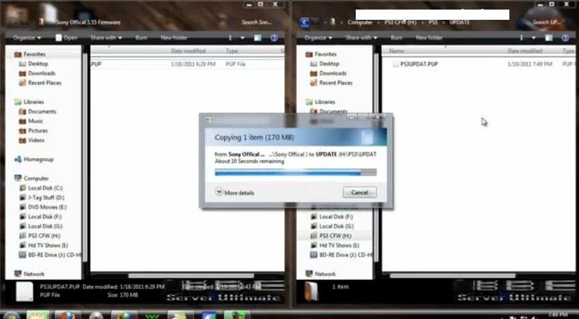
Task: Click Open in the left window toolbar
Action: tap(66, 38)
